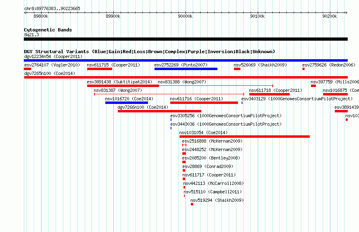Screen dimensions: 359x232
Task: Click the DGV Structural Variants track title
Action: (150, 52)
